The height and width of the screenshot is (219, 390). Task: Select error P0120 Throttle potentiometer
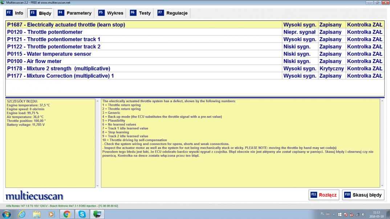pos(195,32)
